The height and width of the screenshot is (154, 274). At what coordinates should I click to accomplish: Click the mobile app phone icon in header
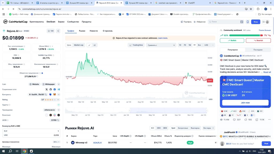point(248,22)
